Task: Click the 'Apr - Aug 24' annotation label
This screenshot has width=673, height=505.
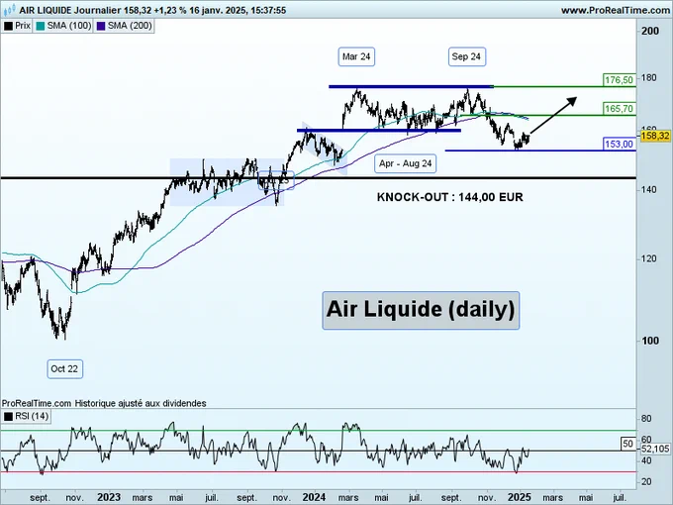Action: [x=405, y=163]
